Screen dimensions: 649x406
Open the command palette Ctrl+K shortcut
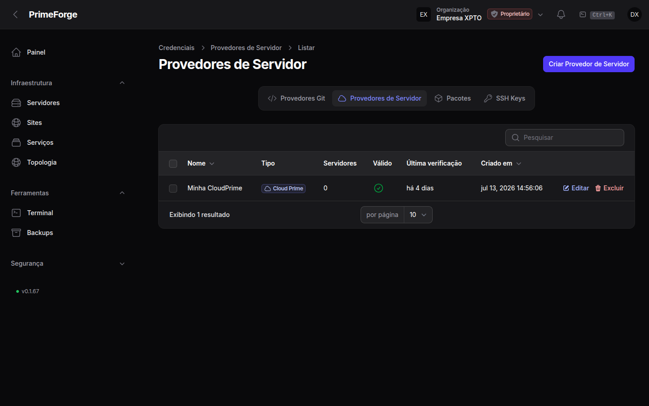(x=597, y=14)
